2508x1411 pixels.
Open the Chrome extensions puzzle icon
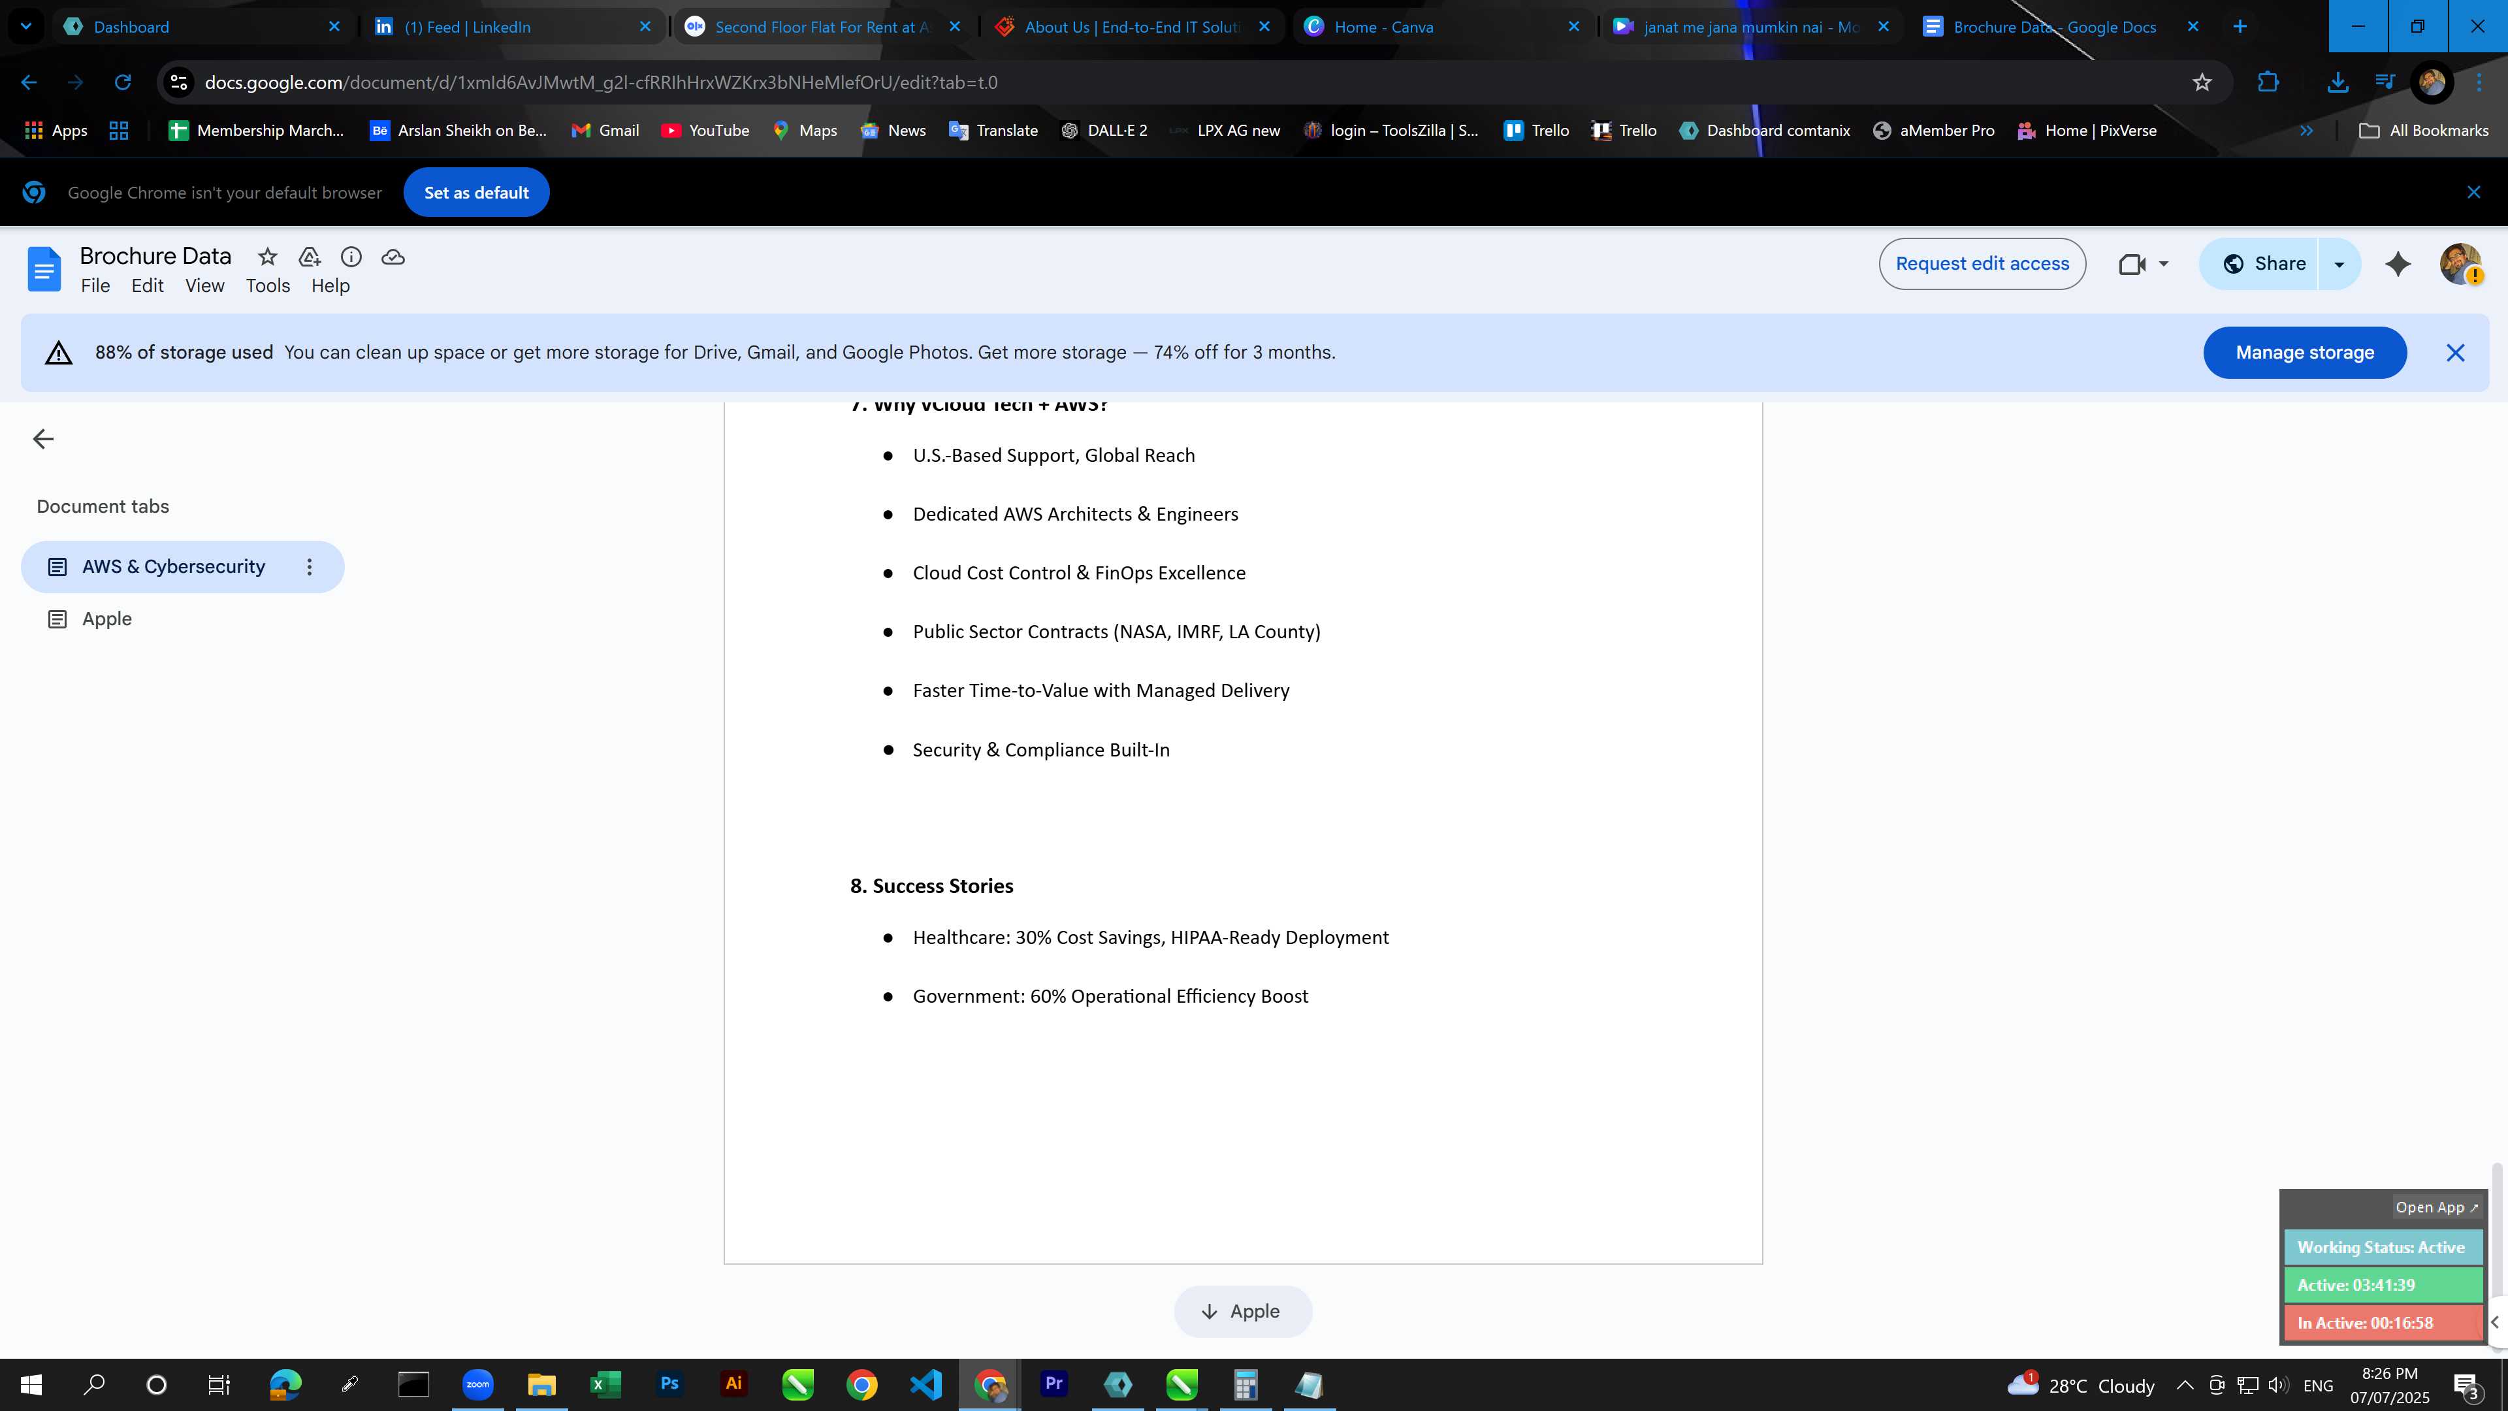pyautogui.click(x=2268, y=83)
